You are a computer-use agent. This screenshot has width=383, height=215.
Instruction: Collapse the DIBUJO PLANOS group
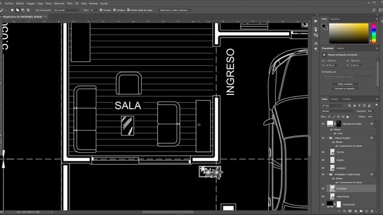[327, 138]
